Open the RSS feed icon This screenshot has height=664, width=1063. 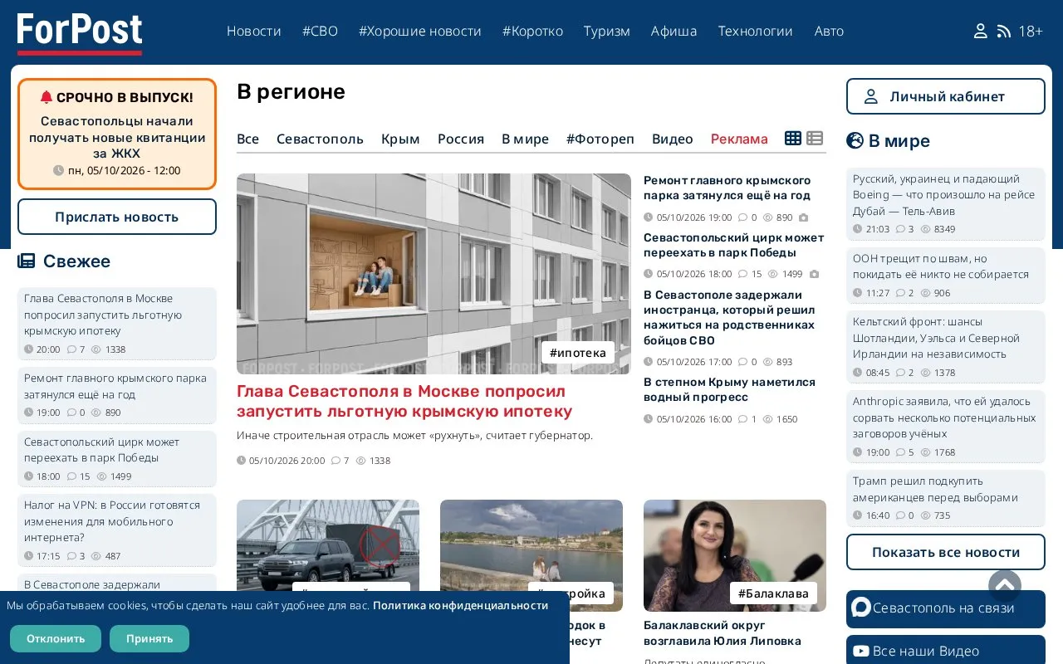coord(1004,31)
